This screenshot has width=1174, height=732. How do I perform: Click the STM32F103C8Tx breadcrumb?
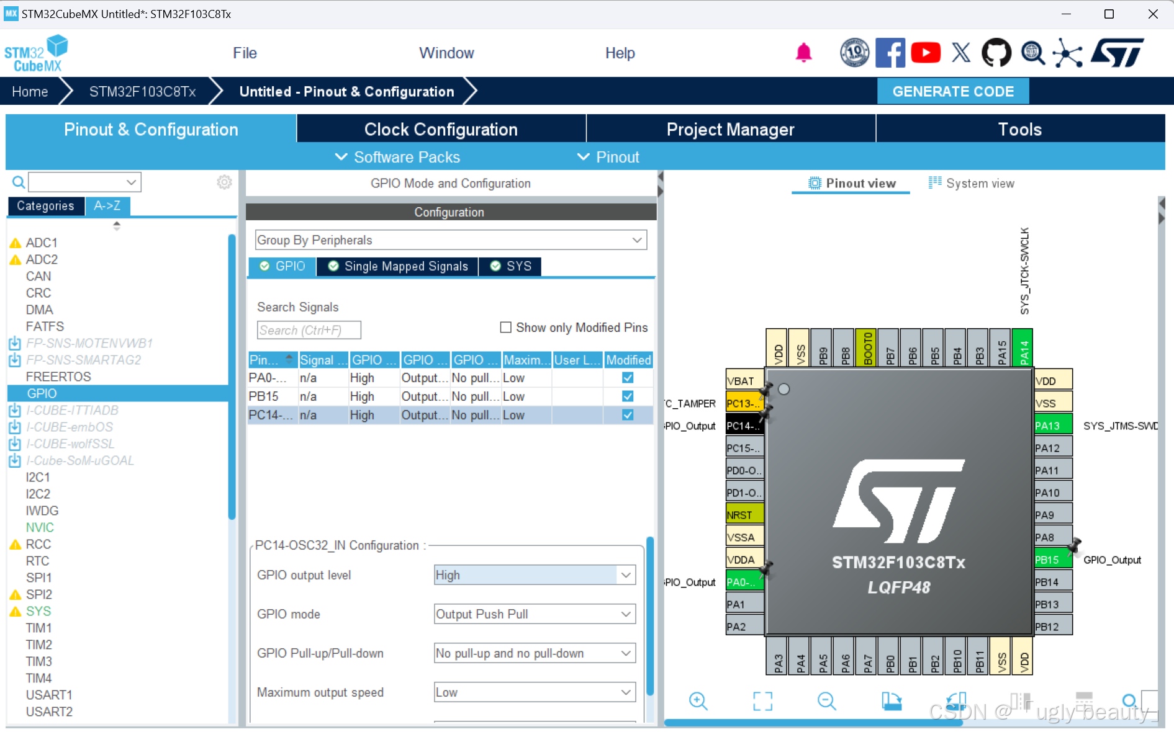tap(142, 91)
